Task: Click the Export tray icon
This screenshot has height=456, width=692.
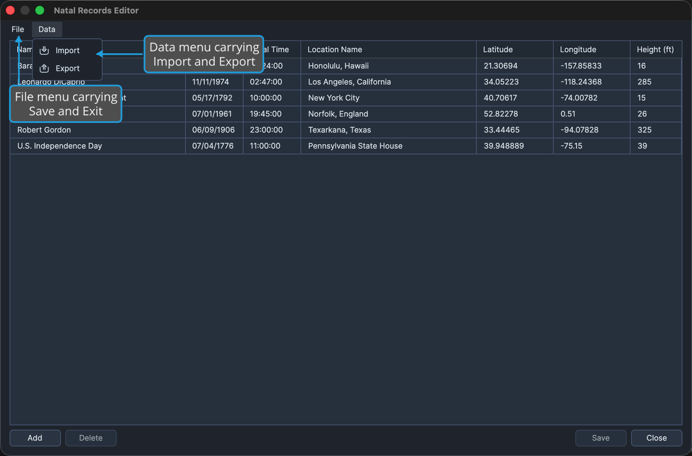Action: 44,69
